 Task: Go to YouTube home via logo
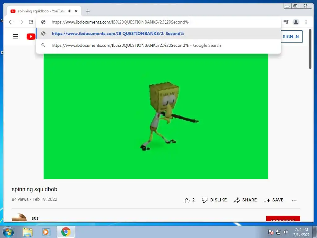point(31,37)
